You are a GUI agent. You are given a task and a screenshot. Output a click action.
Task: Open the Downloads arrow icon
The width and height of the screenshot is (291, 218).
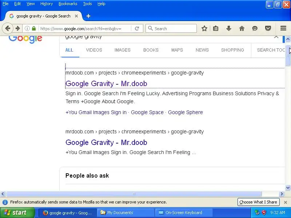229,29
